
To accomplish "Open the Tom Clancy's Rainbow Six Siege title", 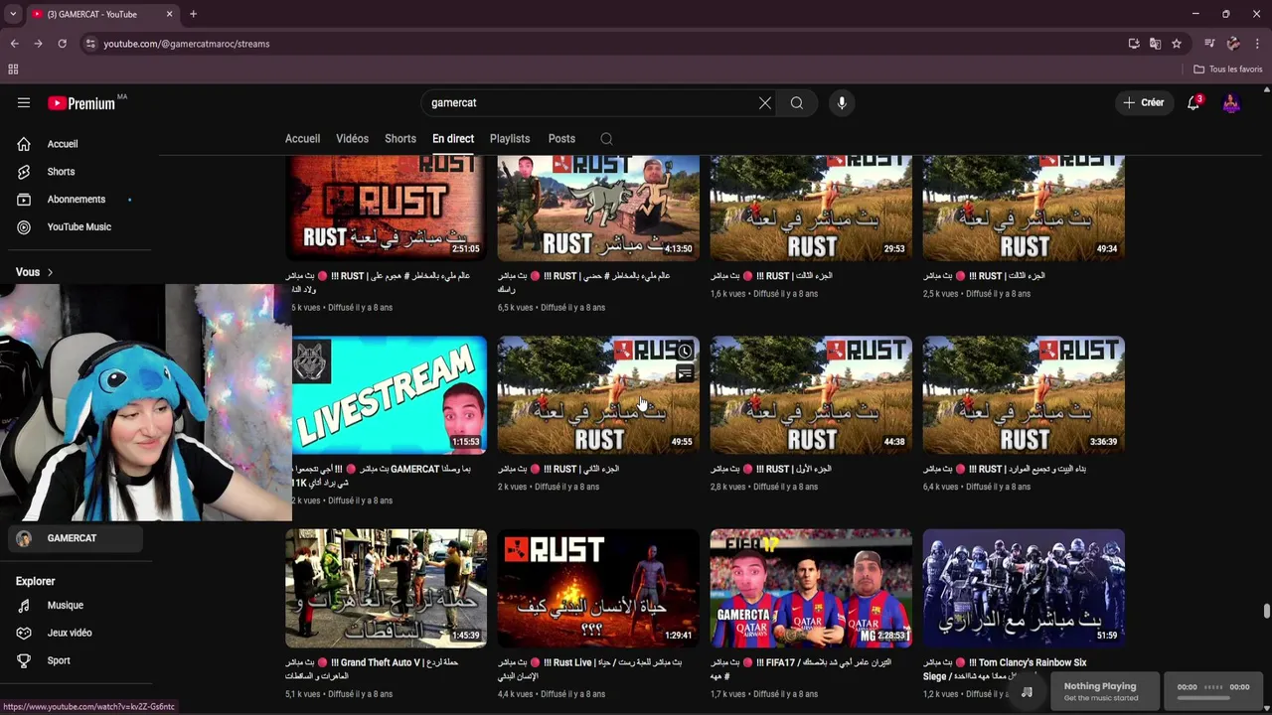I will point(1005,669).
